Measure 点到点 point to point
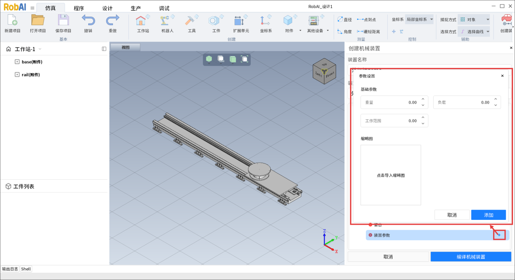 [x=366, y=20]
